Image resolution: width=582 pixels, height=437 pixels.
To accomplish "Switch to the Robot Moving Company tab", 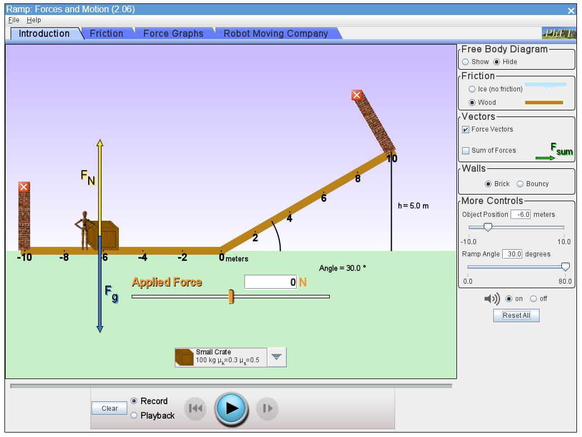I will click(276, 33).
